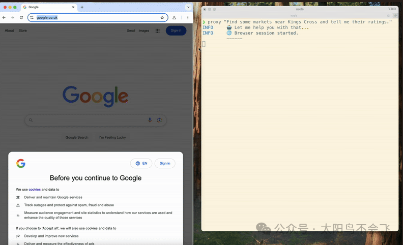Click the blue Sign in button at top
403x245 pixels.
pyautogui.click(x=176, y=30)
